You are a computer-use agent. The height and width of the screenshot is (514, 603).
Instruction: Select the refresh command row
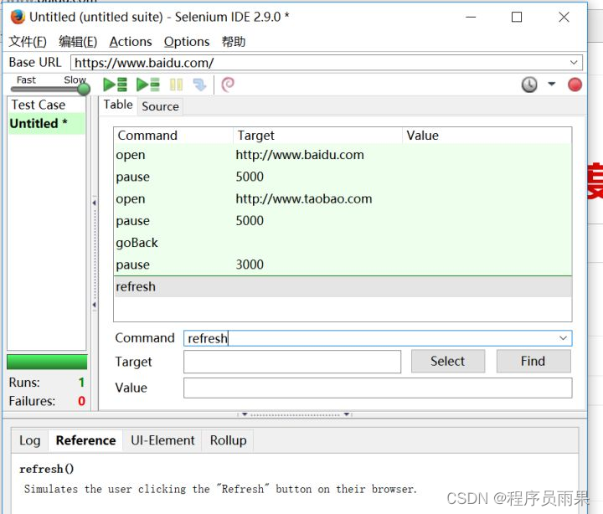[343, 287]
